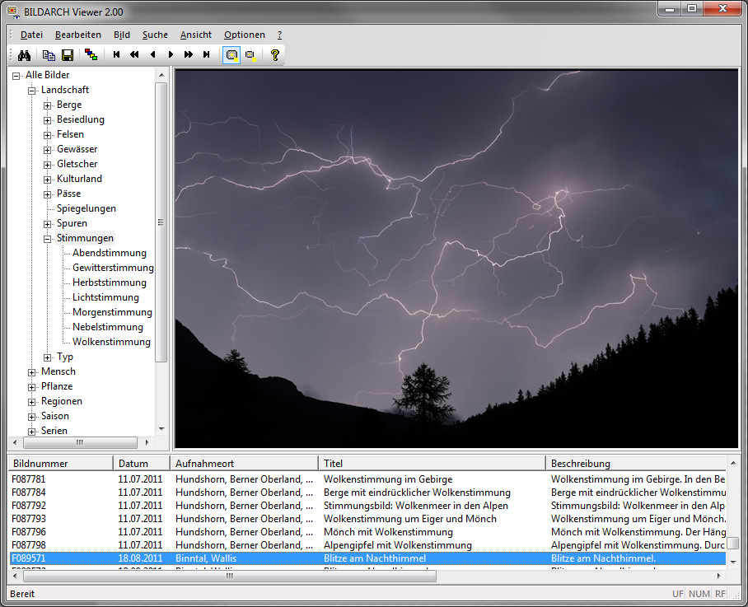Viewport: 748px width, 607px height.
Task: Click title 'Wolkenstimmung um Eiger und Mönch'
Action: click(409, 519)
